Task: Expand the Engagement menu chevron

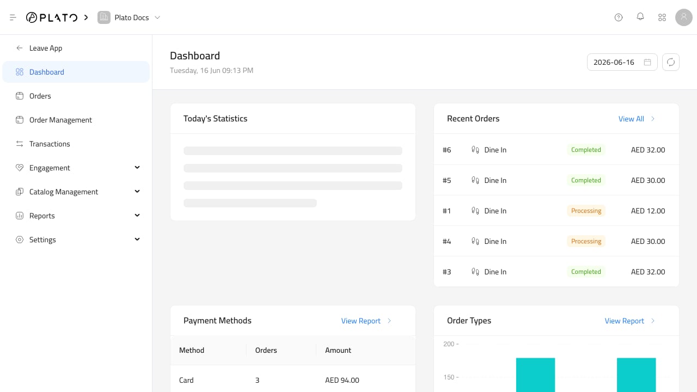Action: pyautogui.click(x=137, y=168)
